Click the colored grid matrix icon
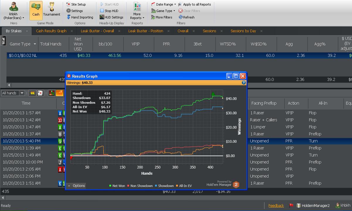Image resolution: width=352 pixels, height=211 pixels. 52,93
